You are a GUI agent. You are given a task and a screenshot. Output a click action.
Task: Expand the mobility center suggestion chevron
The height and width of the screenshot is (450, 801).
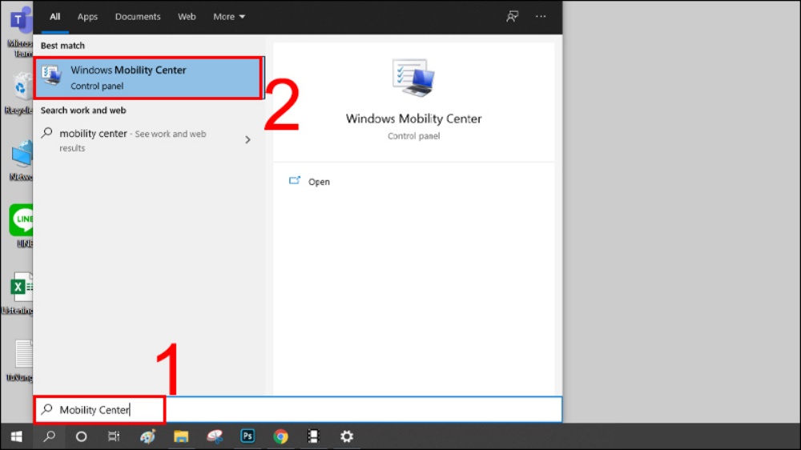coord(248,139)
